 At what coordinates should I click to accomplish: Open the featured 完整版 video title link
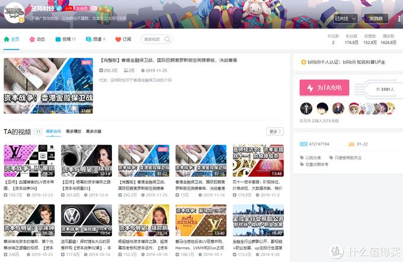[168, 60]
